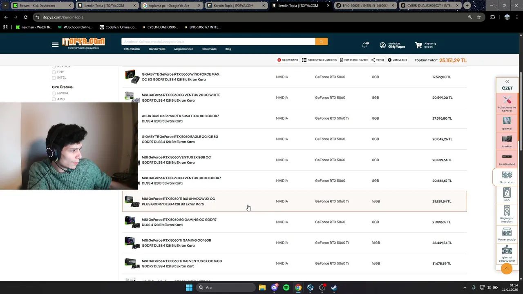
Task: Click the Giriş Yapın user icon
Action: pos(382,45)
